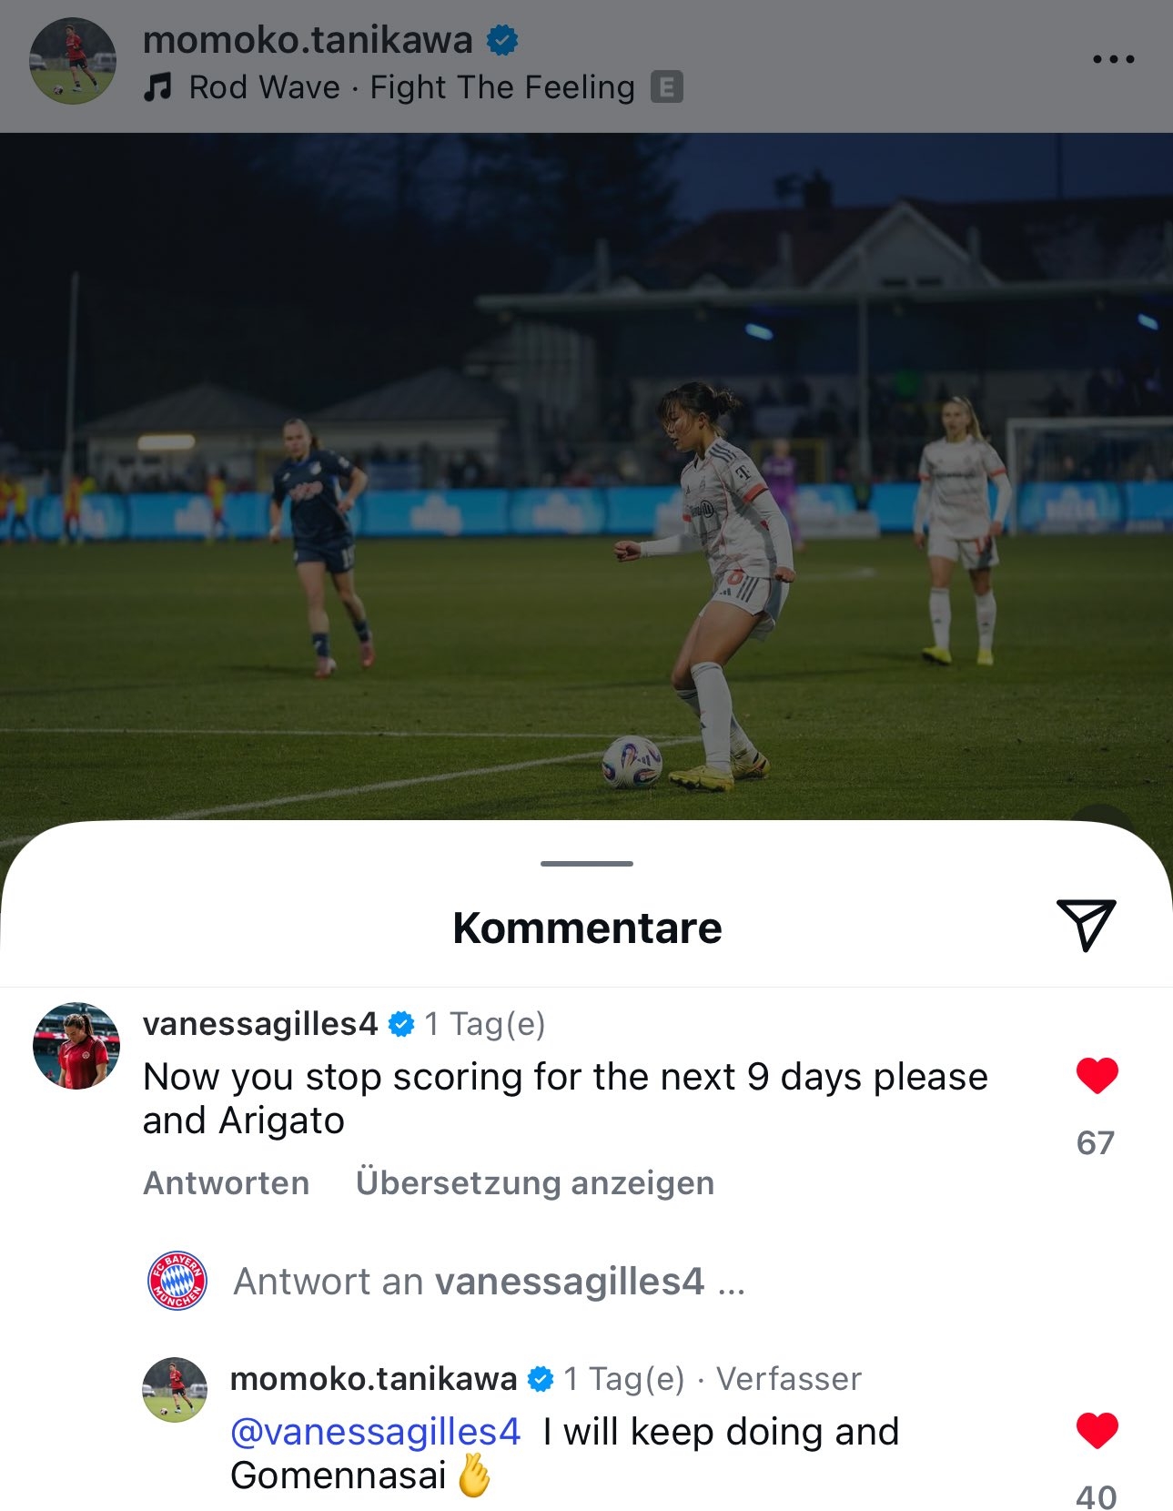Image resolution: width=1173 pixels, height=1511 pixels.
Task: Tap FC Bayern München logo avatar
Action: pos(177,1281)
